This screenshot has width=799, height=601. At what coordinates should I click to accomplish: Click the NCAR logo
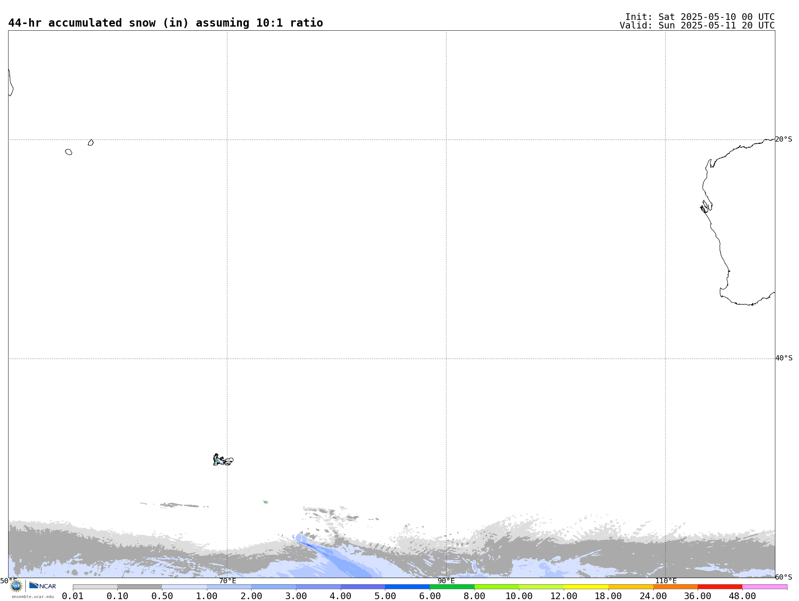coord(43,585)
